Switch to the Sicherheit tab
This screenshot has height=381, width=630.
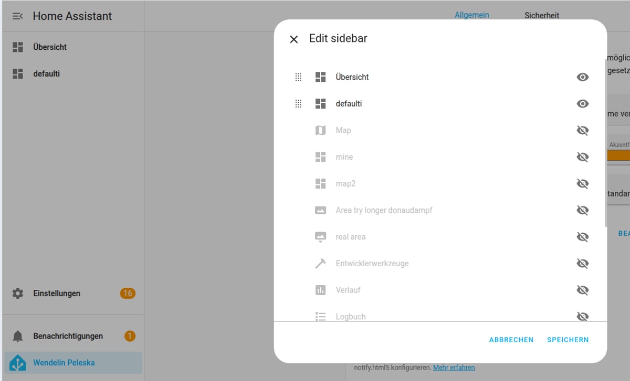(541, 16)
